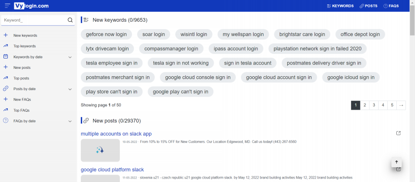Expand Keywords by date chevron
This screenshot has width=415, height=182.
(70, 57)
